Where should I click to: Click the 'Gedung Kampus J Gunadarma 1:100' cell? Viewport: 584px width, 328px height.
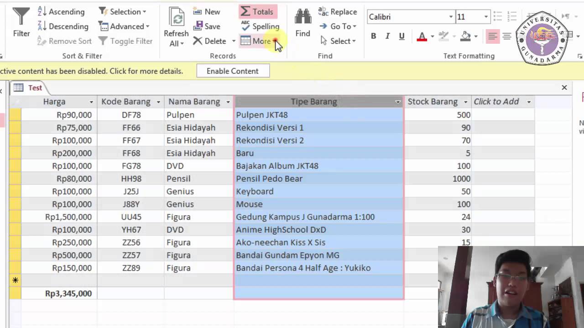tap(318, 217)
